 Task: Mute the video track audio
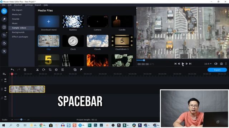[5, 91]
